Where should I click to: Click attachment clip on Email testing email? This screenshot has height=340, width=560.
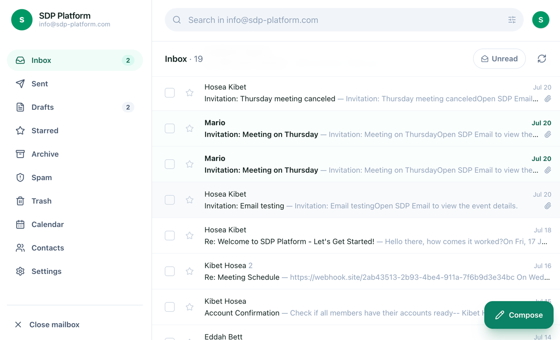click(x=548, y=206)
